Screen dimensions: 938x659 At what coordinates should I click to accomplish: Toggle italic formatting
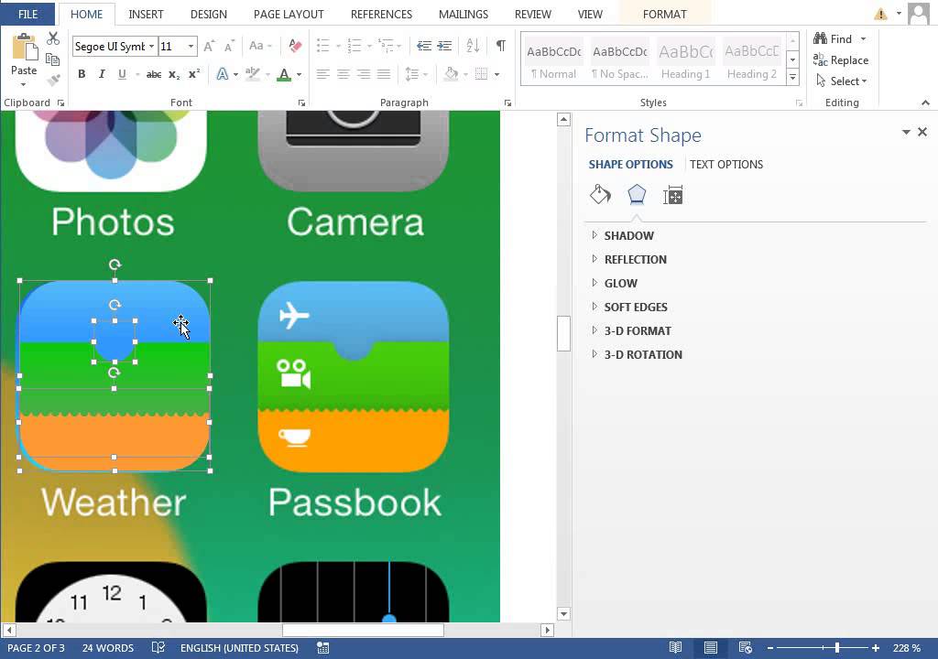(102, 73)
